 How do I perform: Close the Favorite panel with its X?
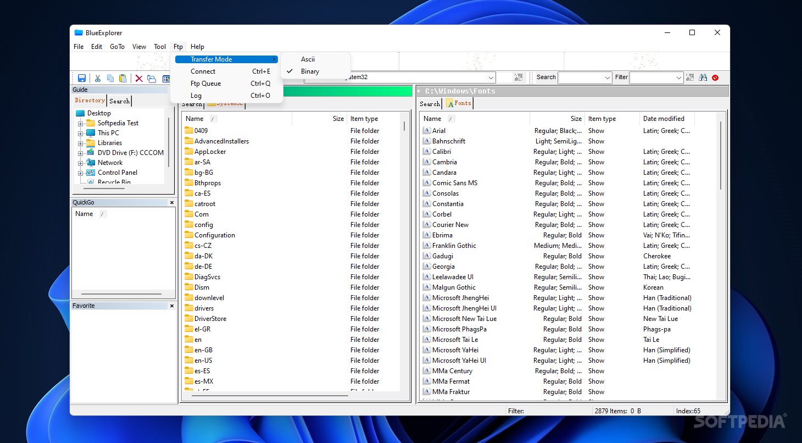click(172, 306)
